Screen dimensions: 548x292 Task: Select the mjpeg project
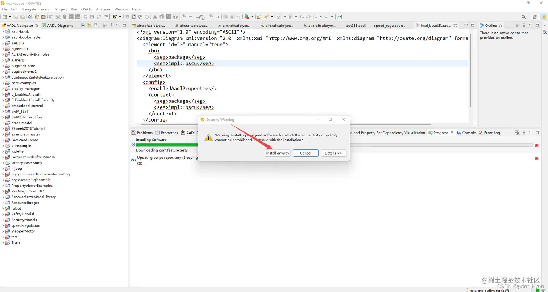click(x=17, y=168)
